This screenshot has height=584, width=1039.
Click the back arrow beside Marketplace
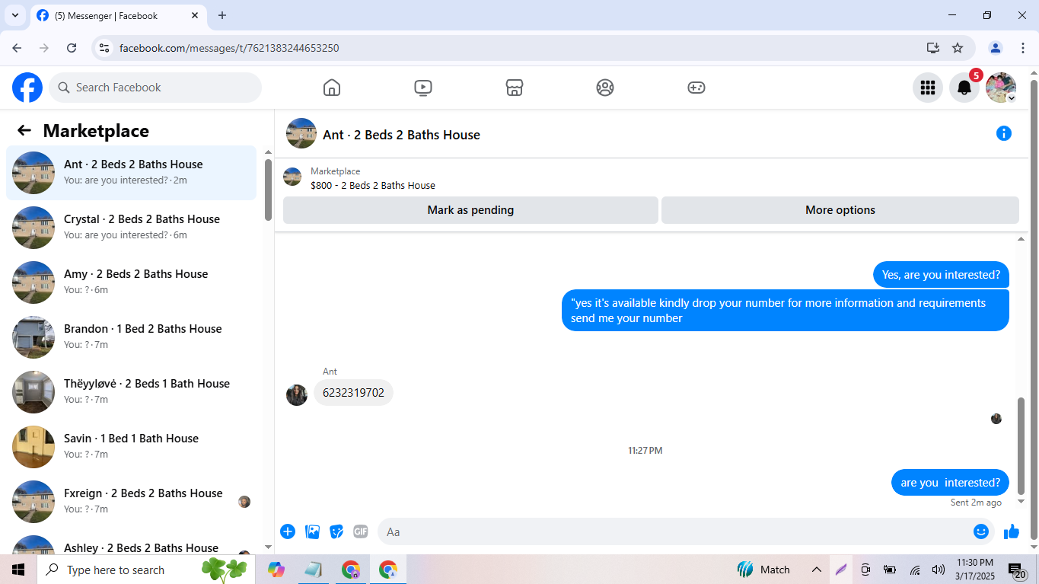(24, 130)
